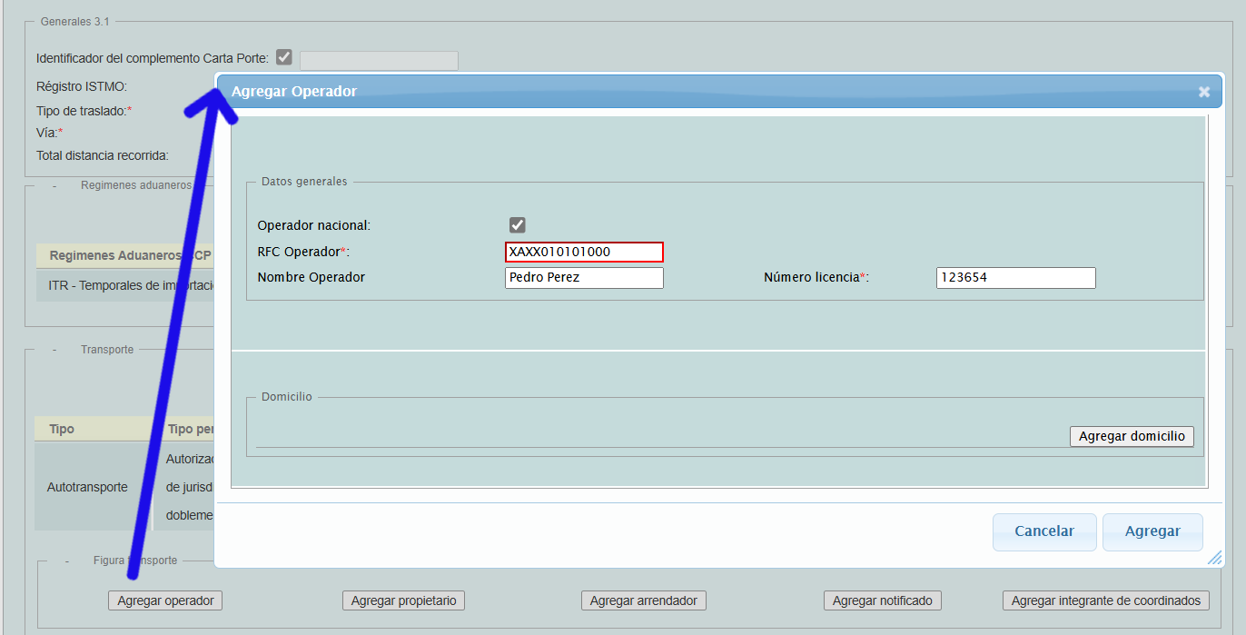Collapse the Transporte section
This screenshot has width=1246, height=635.
click(x=54, y=350)
